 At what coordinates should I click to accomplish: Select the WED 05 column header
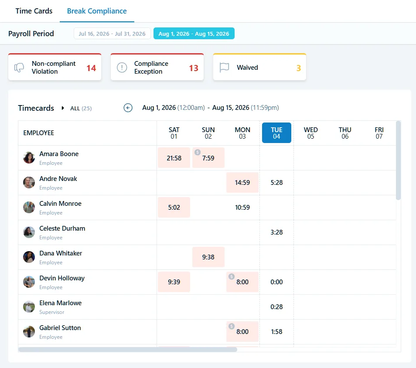pyautogui.click(x=310, y=133)
